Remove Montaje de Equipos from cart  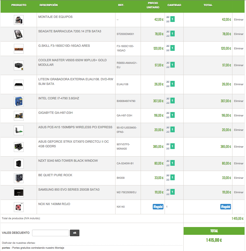pyautogui.click(x=238, y=20)
